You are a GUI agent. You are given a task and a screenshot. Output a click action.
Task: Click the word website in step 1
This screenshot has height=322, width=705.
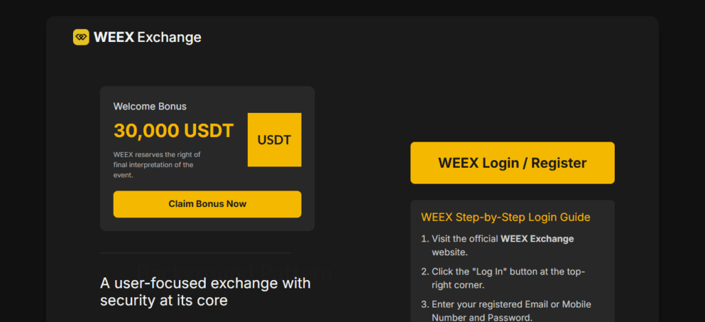[450, 252]
